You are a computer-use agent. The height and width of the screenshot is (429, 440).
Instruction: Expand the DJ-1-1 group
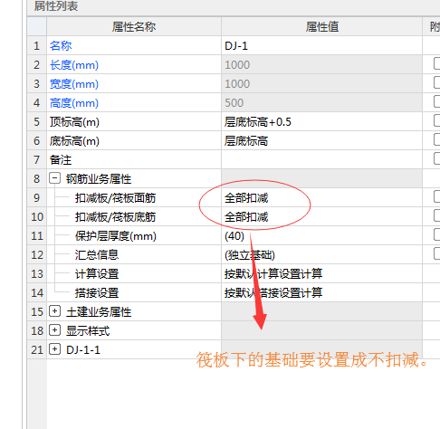point(54,349)
